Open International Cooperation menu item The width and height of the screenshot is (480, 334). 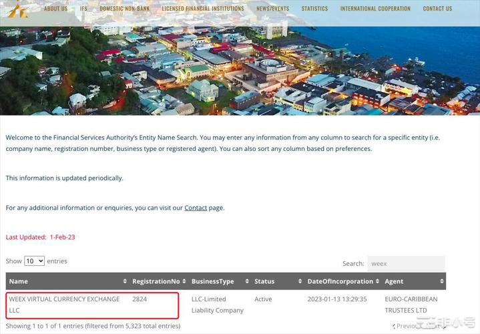[375, 9]
